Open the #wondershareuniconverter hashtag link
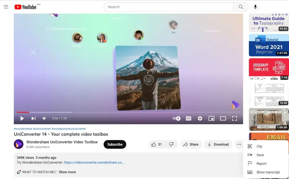Screen dimensions: 289x179 pyautogui.click(x=69, y=129)
